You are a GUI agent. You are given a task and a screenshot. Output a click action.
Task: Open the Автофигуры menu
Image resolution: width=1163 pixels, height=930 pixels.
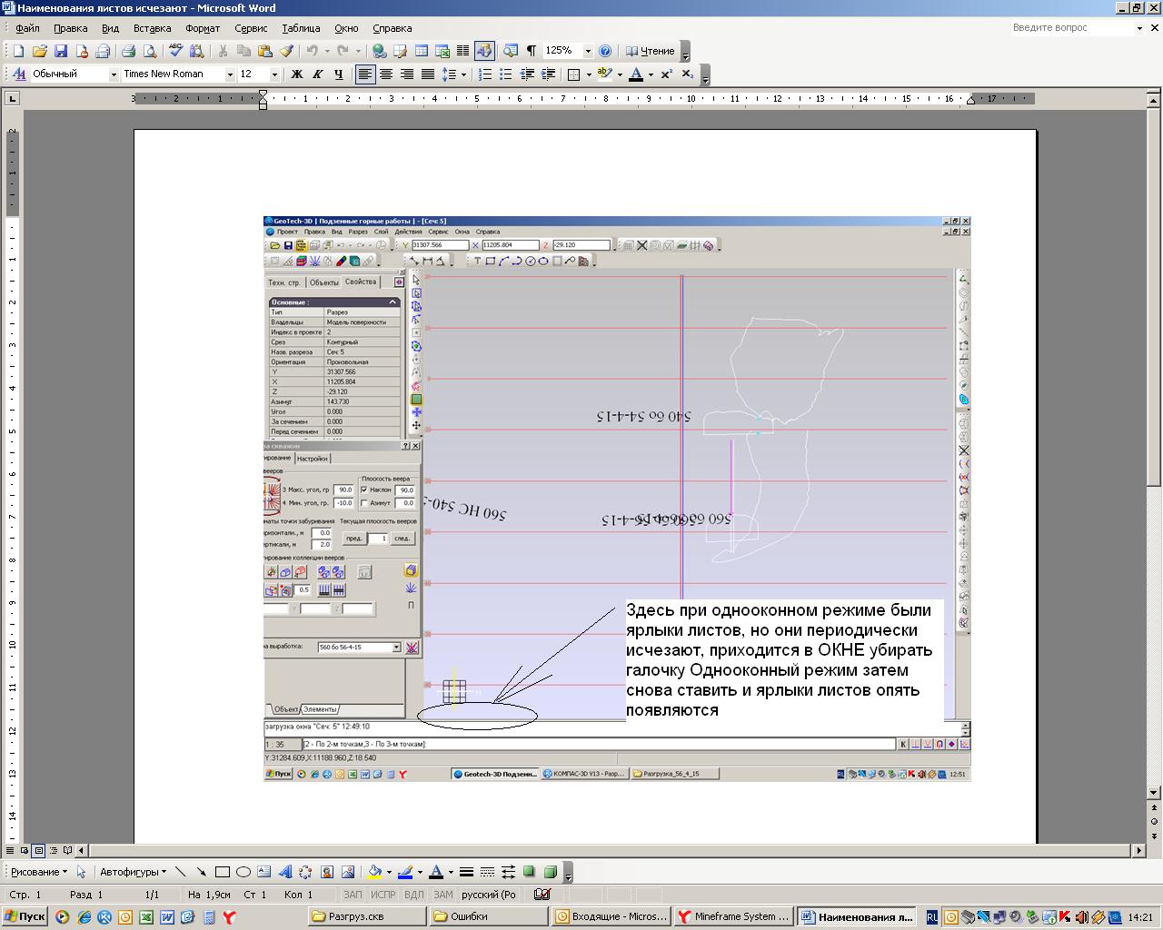pos(133,872)
